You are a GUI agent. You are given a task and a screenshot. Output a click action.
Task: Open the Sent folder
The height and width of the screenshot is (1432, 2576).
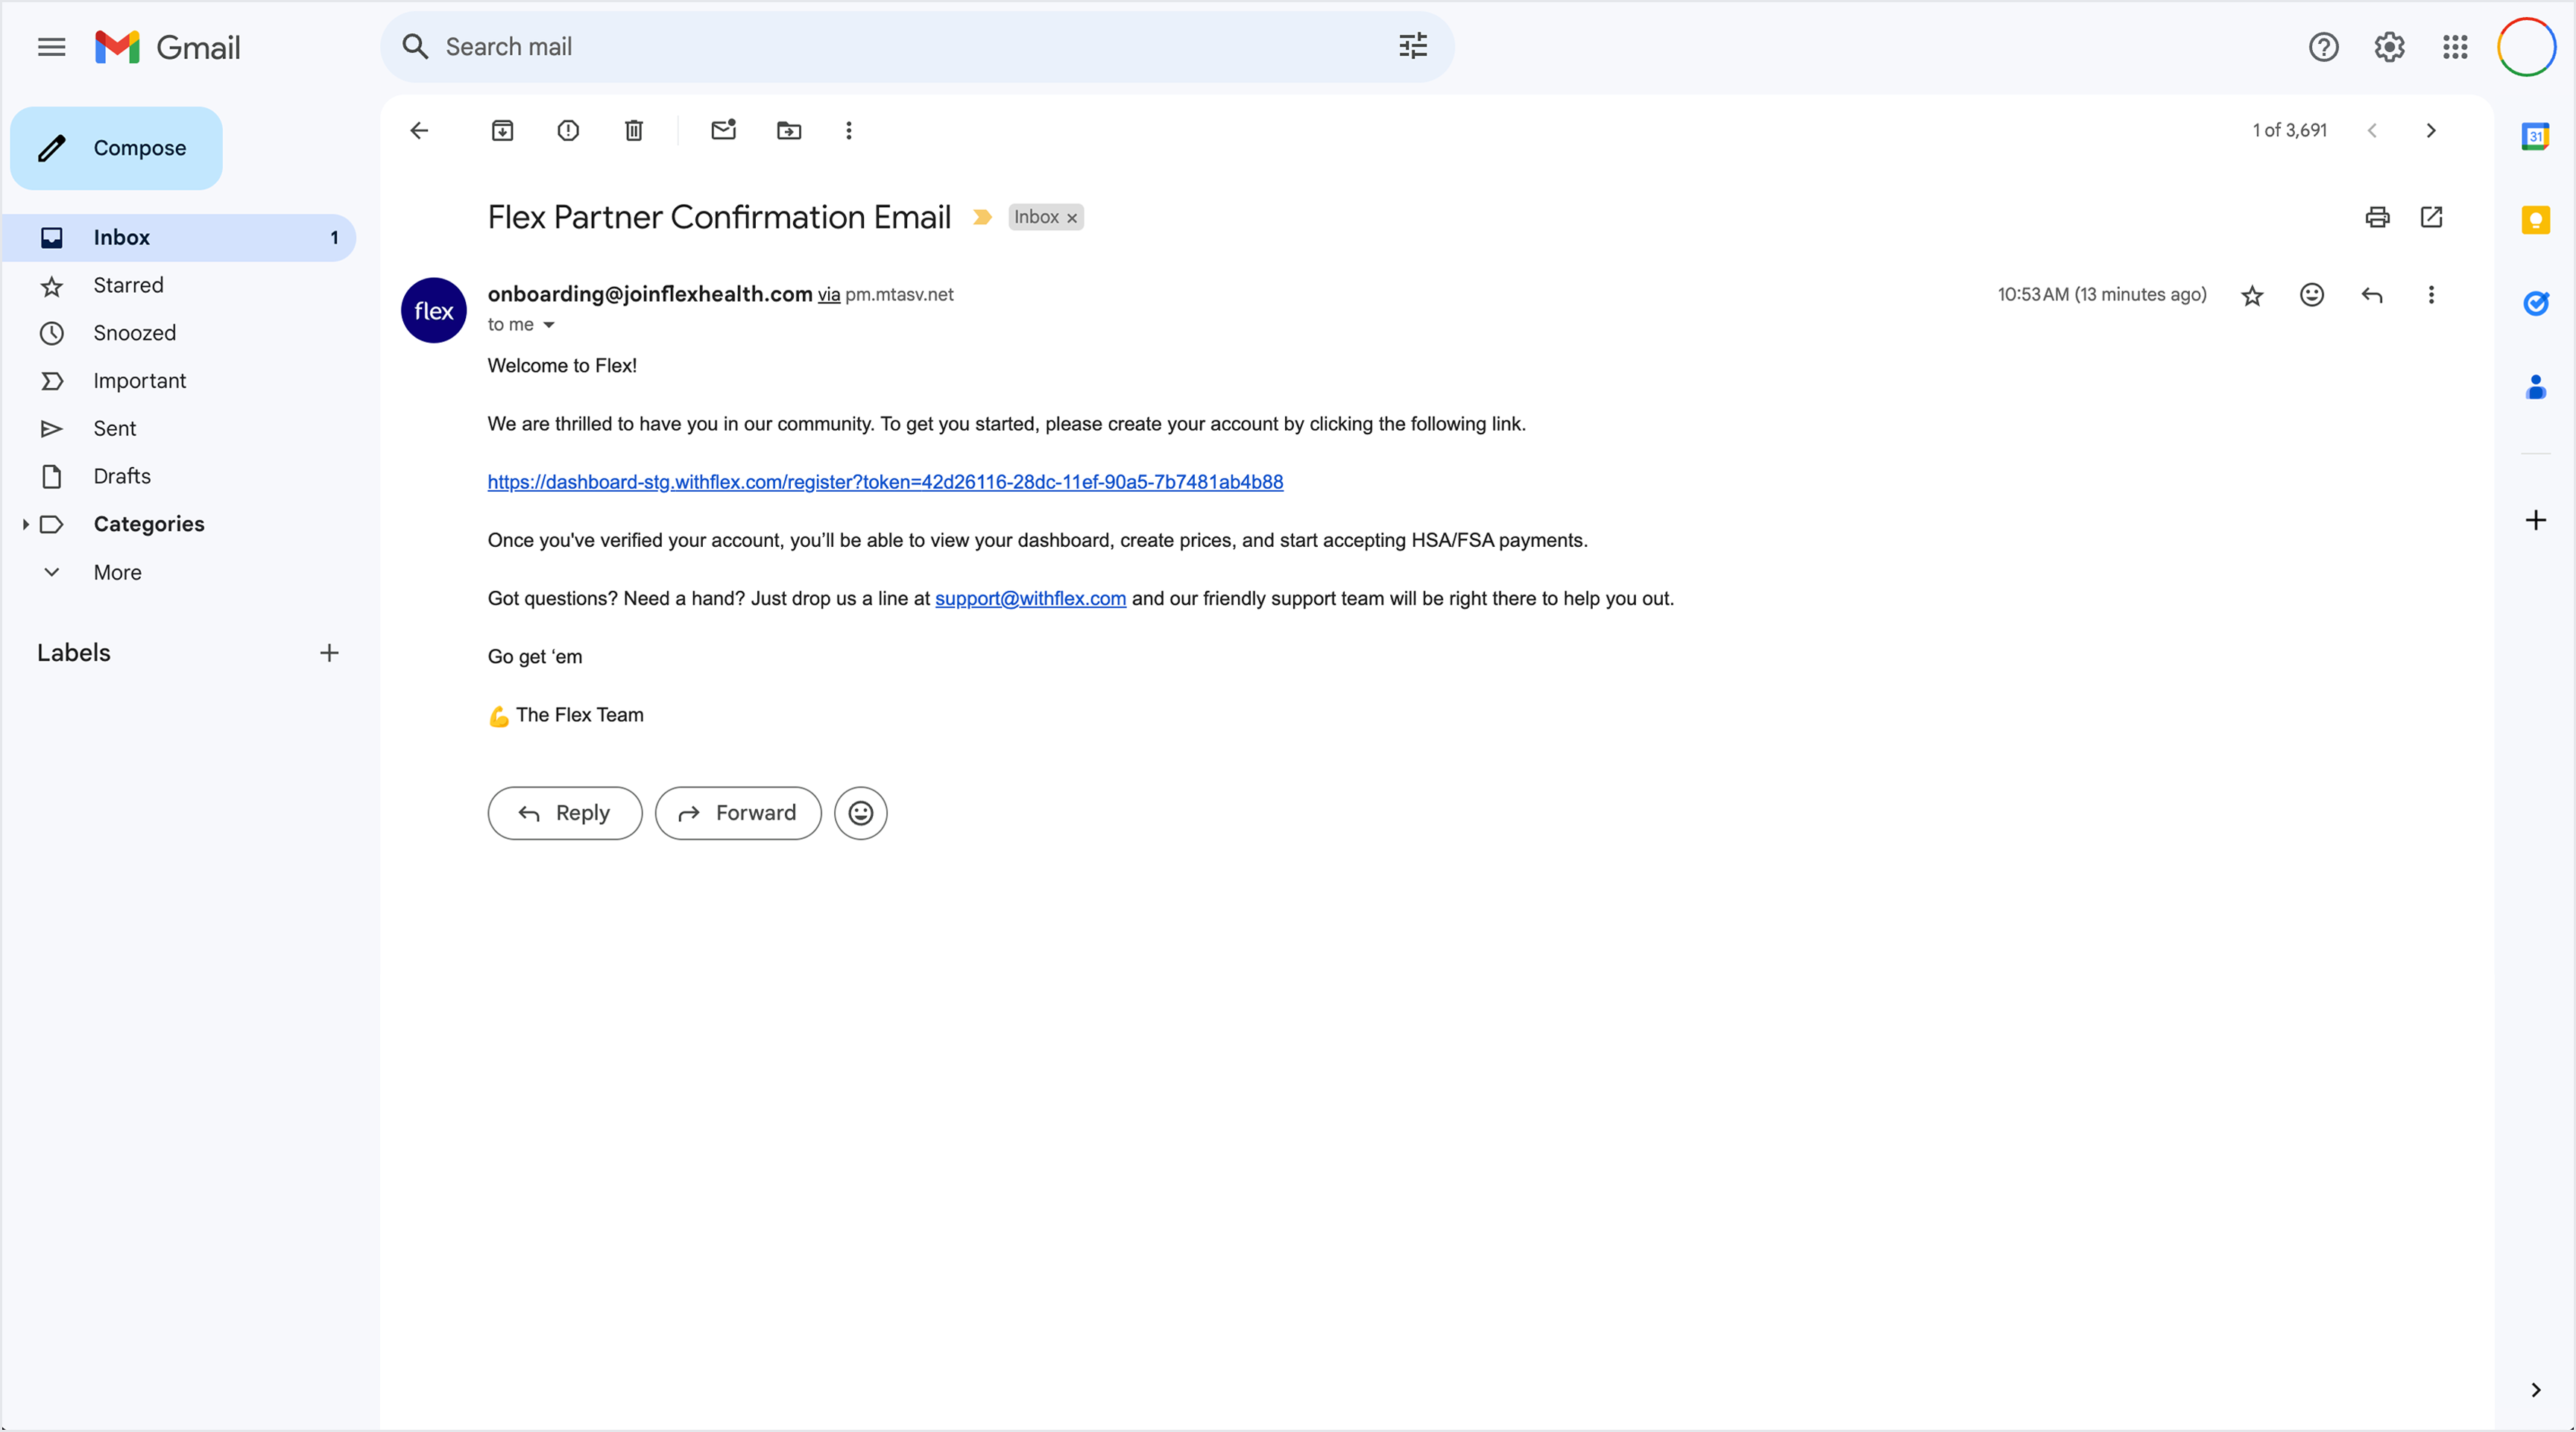click(179, 428)
